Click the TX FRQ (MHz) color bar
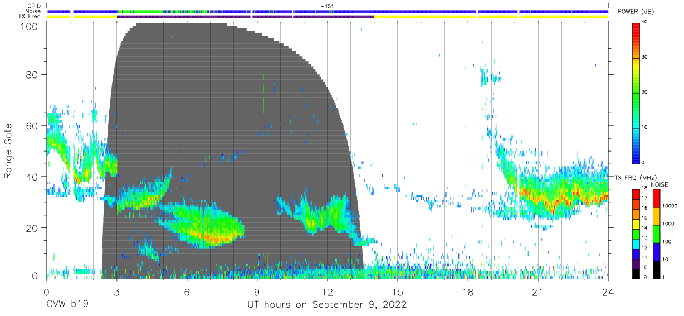The image size is (684, 316). (637, 233)
